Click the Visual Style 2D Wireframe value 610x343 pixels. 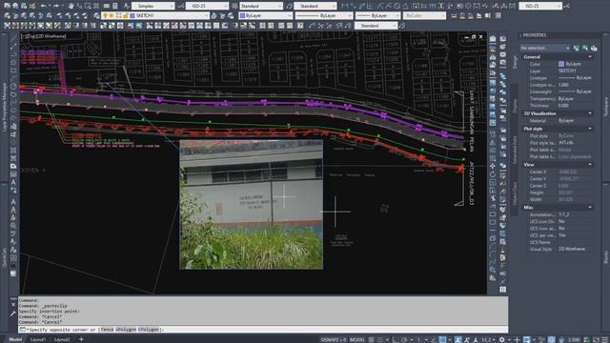572,249
